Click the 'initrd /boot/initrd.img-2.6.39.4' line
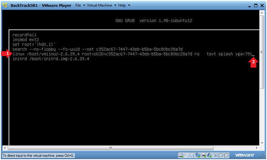Viewport: 267px width, 160px height. coord(51,59)
